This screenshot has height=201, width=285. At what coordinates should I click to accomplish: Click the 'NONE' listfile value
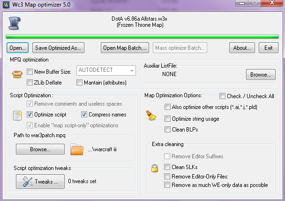[x=169, y=74]
